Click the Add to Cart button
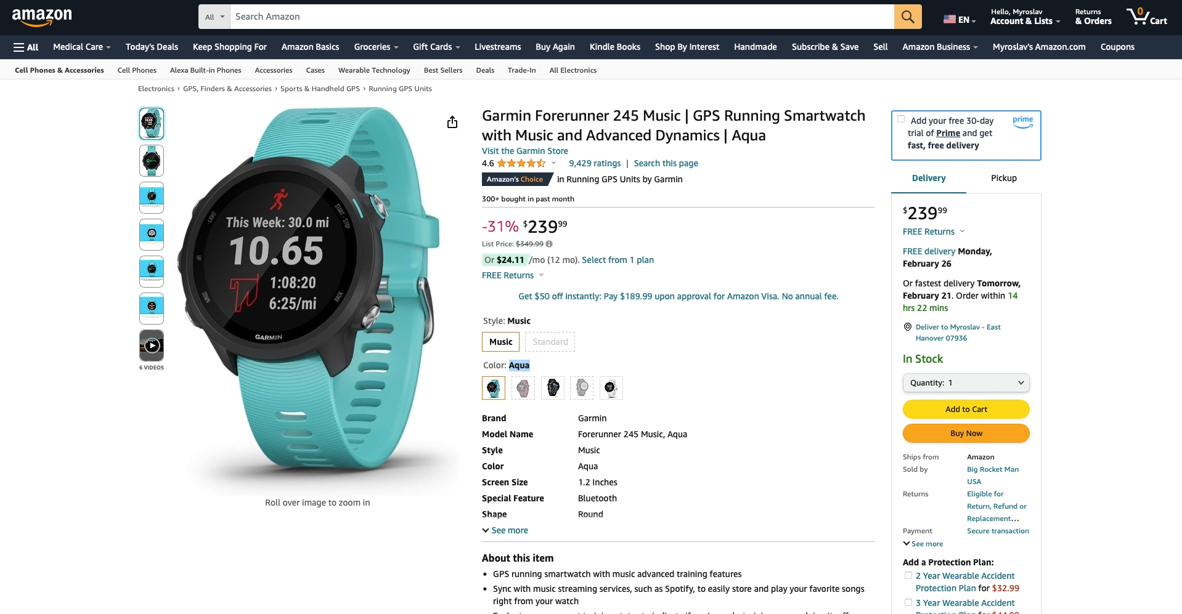This screenshot has height=614, width=1182. point(966,409)
